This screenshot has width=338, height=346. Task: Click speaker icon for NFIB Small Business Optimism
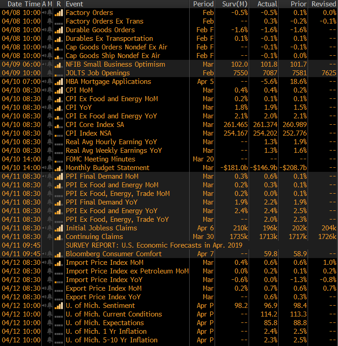click(44, 64)
